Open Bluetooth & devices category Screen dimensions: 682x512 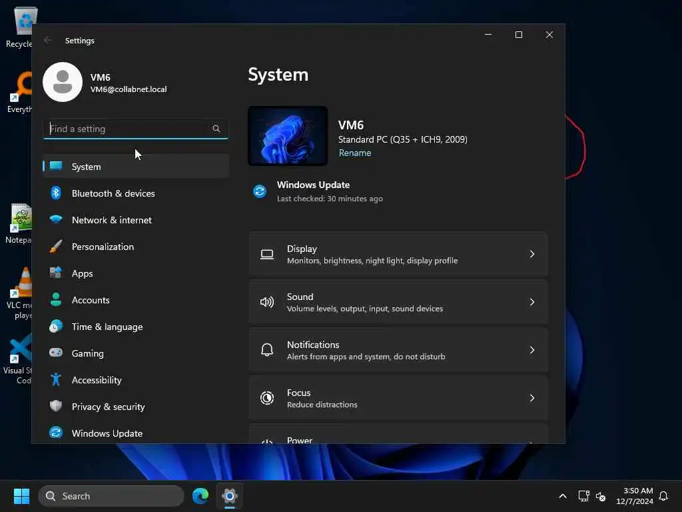(x=136, y=193)
